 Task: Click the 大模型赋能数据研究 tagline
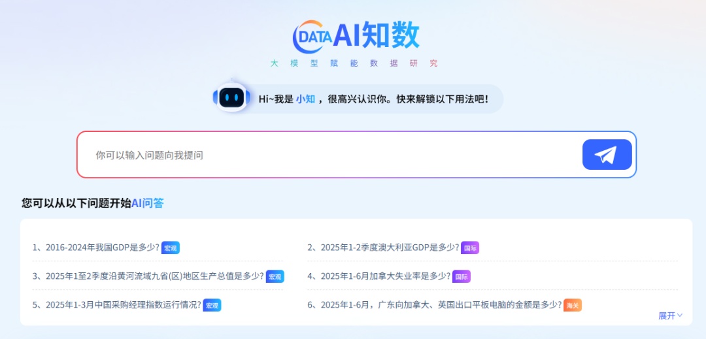354,63
